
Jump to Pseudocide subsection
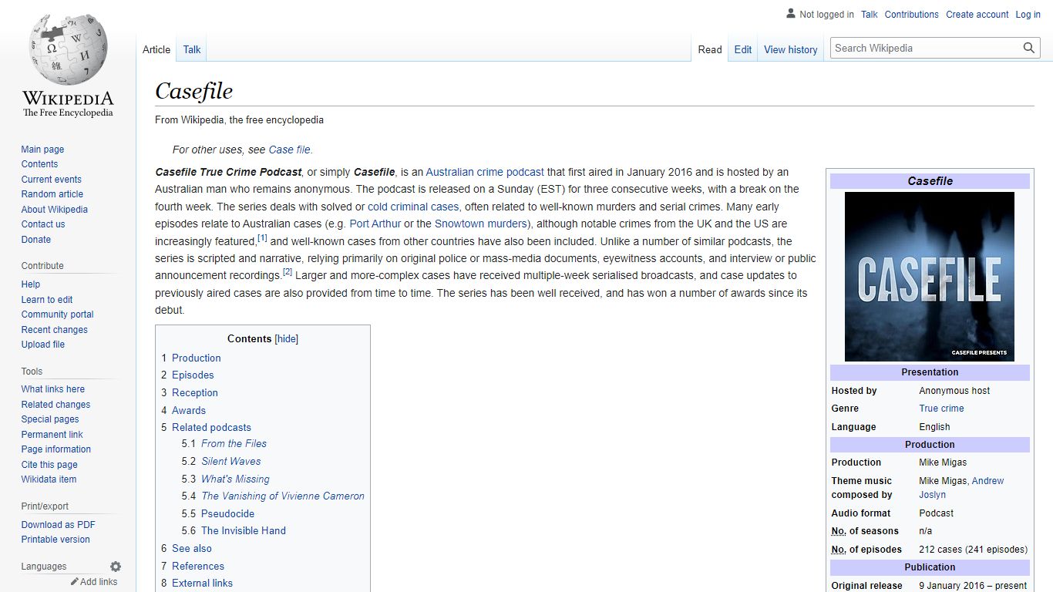click(227, 513)
